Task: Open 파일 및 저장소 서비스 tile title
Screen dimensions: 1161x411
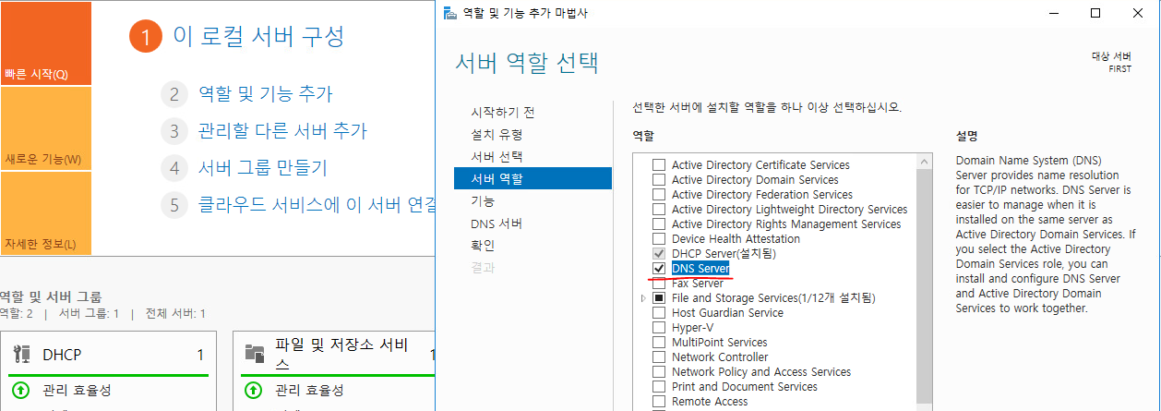Action: tap(341, 356)
